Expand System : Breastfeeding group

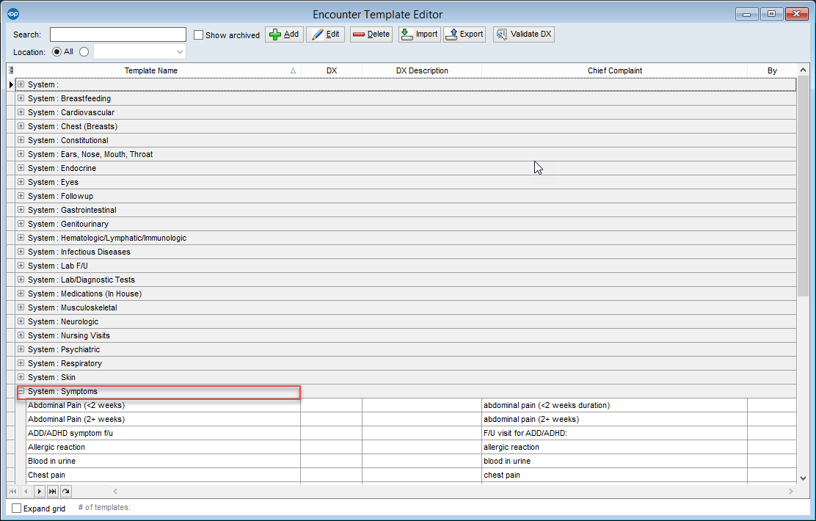coord(21,98)
